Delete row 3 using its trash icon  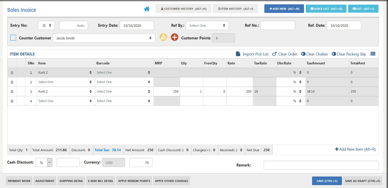12,92
